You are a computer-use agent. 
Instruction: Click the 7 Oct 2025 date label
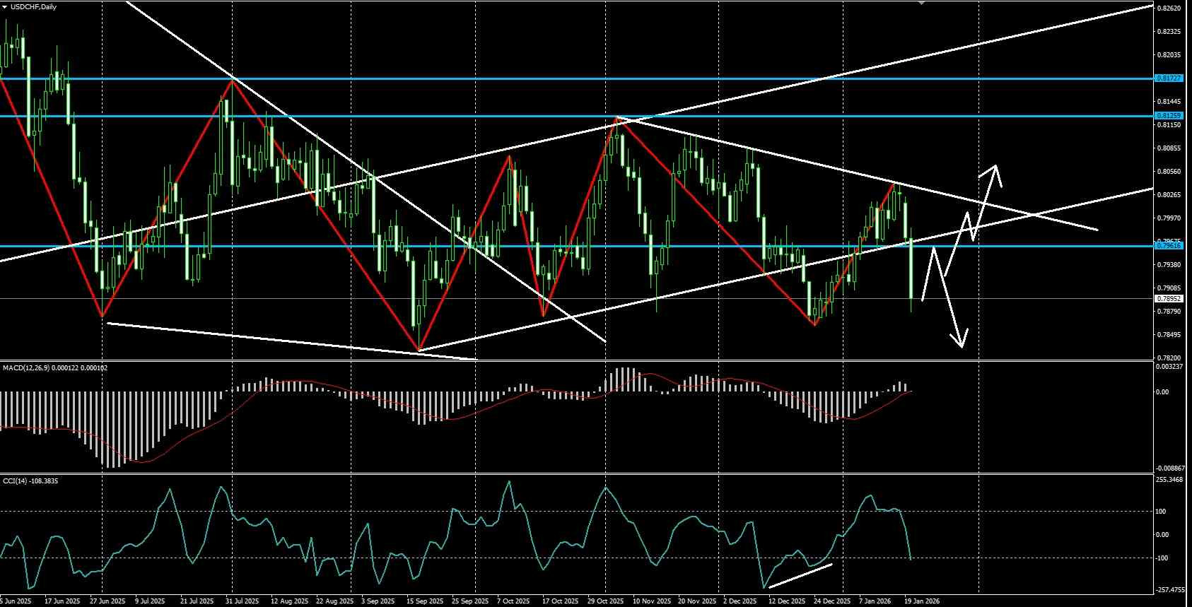click(x=513, y=601)
